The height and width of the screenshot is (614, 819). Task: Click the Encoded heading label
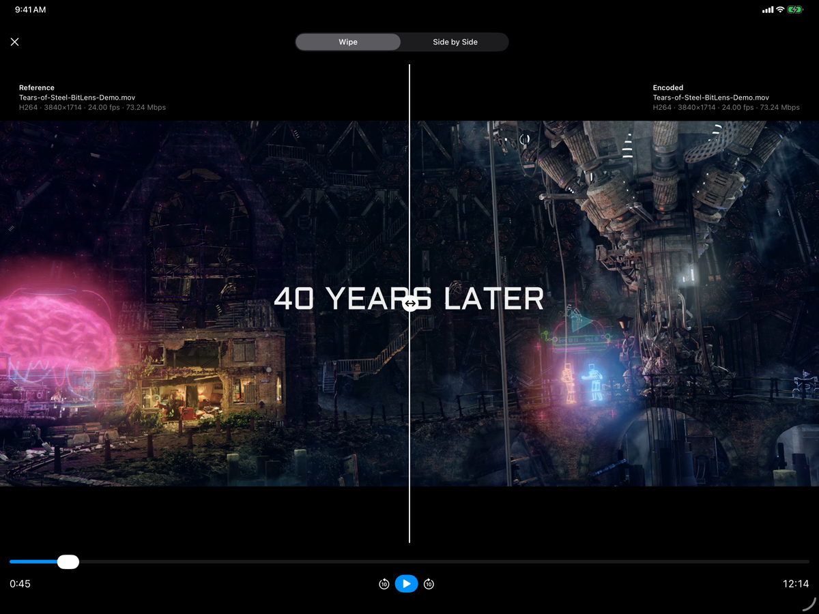point(668,87)
